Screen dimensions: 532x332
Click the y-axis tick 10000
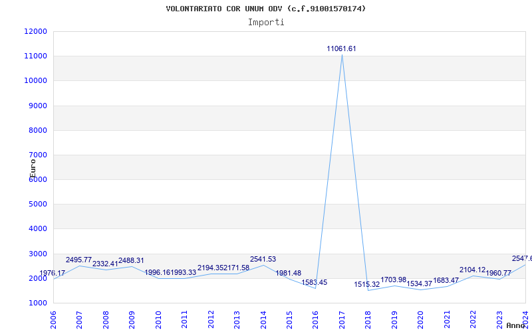pos(36,81)
